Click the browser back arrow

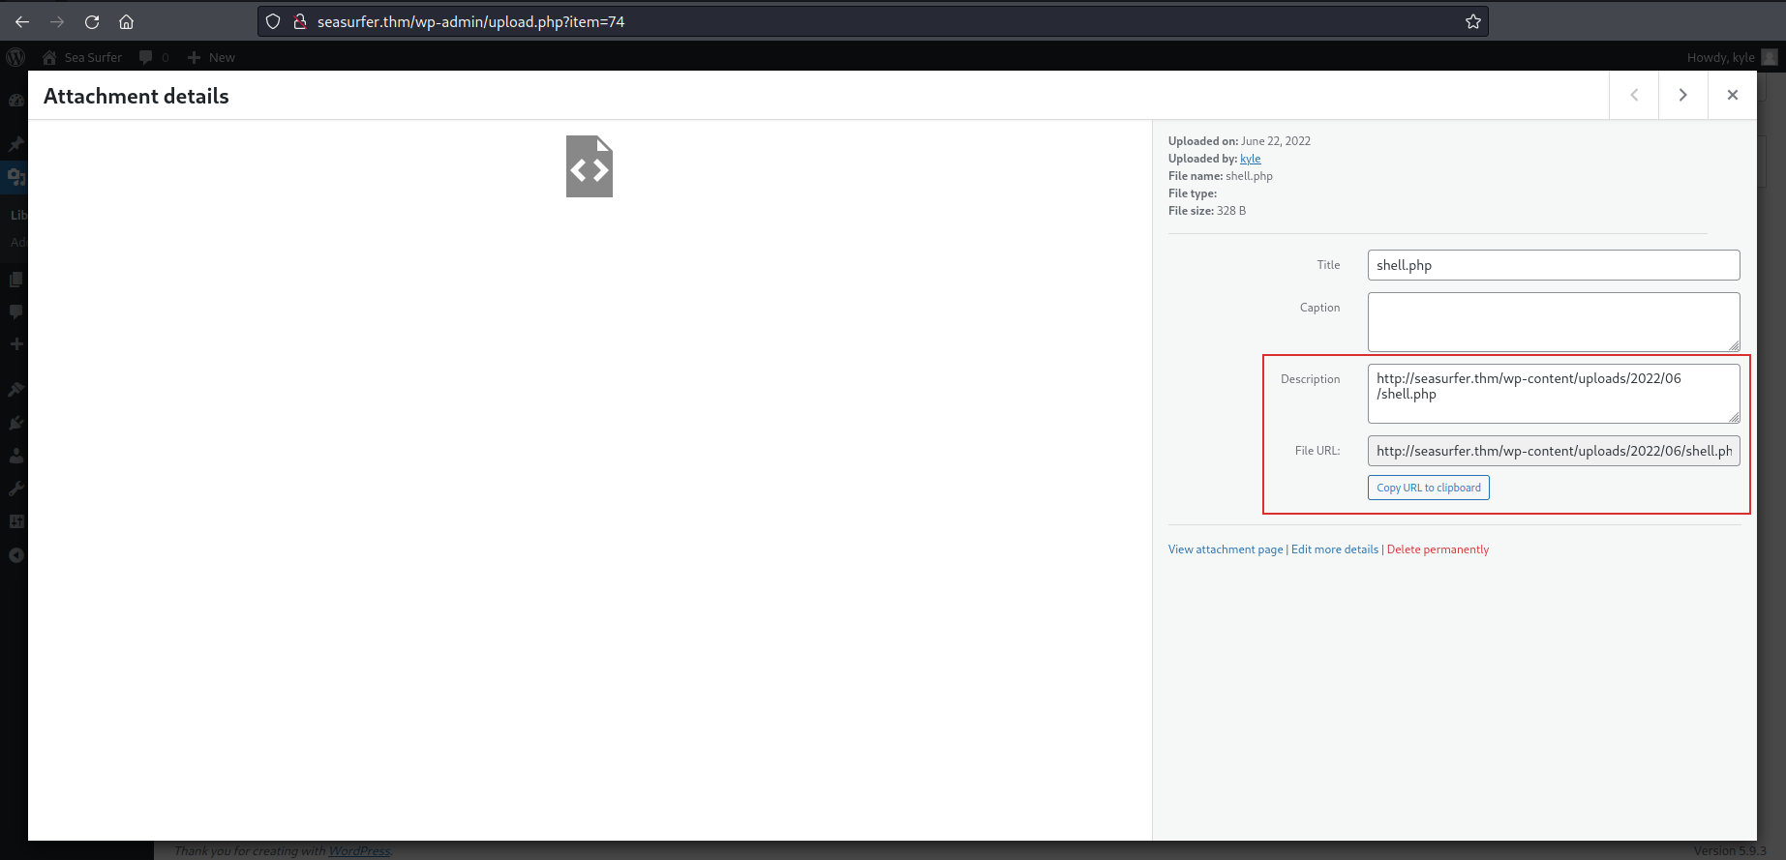pos(22,21)
